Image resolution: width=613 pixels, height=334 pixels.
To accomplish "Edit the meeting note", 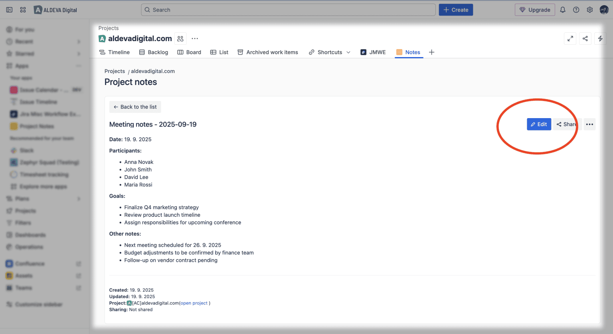I will pyautogui.click(x=539, y=125).
